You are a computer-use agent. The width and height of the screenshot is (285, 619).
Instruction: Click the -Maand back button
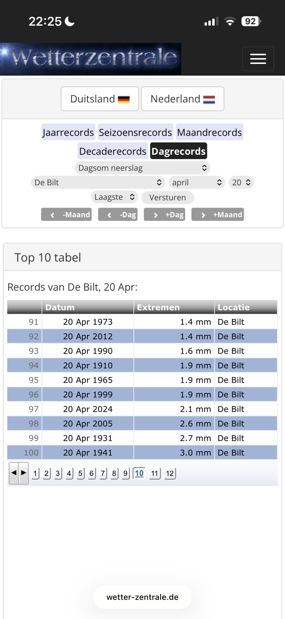point(66,215)
